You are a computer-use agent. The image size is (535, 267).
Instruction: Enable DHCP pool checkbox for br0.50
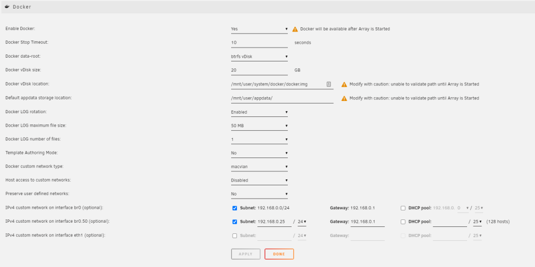click(x=403, y=222)
